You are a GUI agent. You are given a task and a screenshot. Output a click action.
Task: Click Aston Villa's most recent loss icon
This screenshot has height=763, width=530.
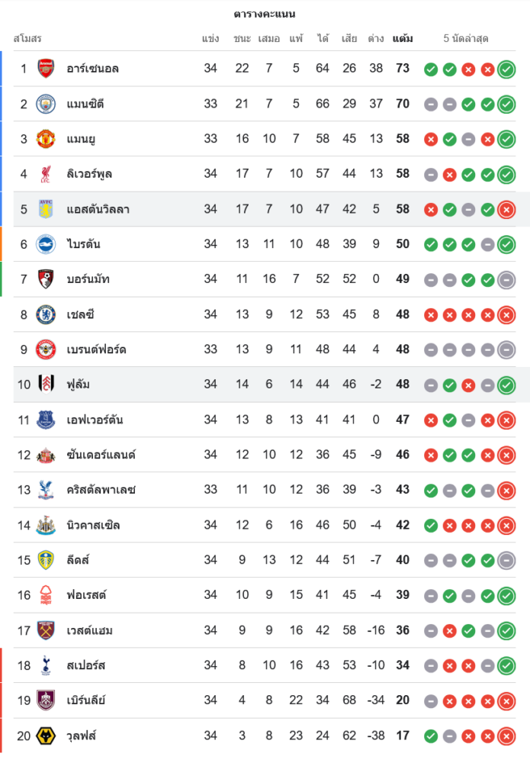click(506, 210)
